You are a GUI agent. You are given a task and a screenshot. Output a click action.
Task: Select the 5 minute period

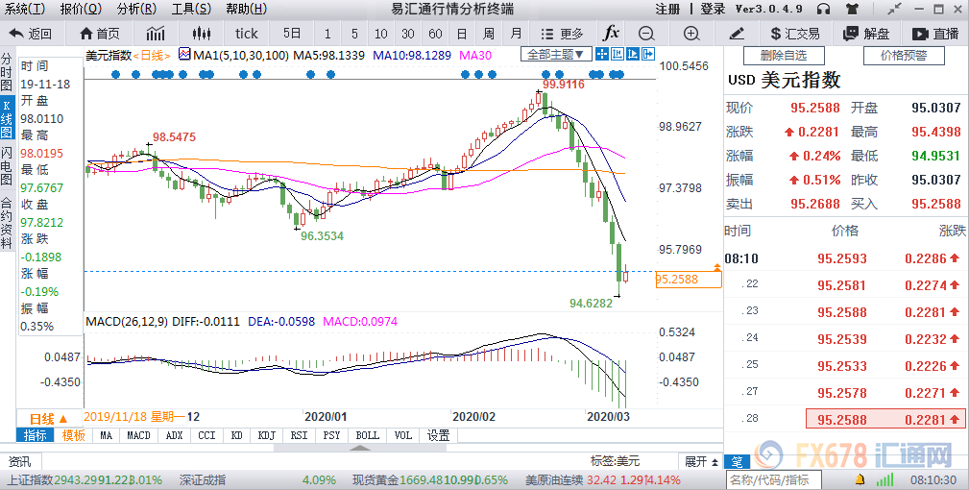point(354,34)
